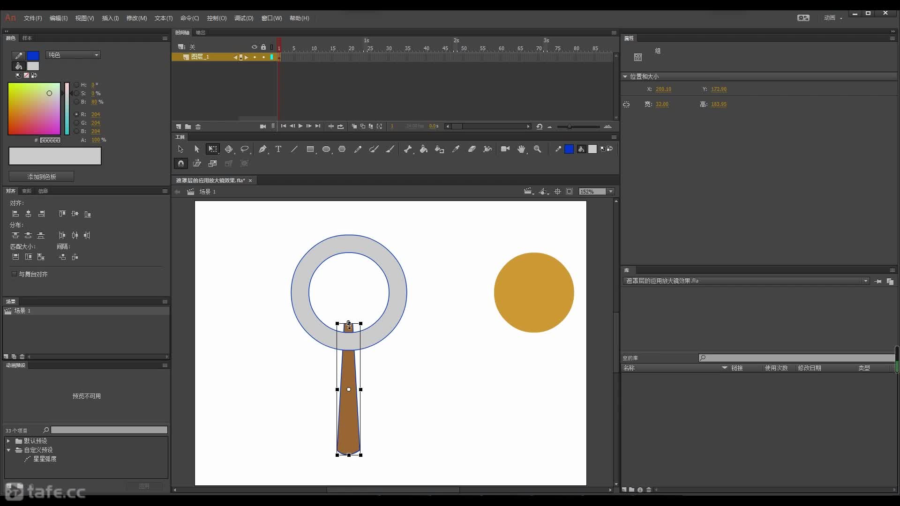The width and height of the screenshot is (900, 506).
Task: Toggle width-height link constraint icon
Action: (626, 104)
